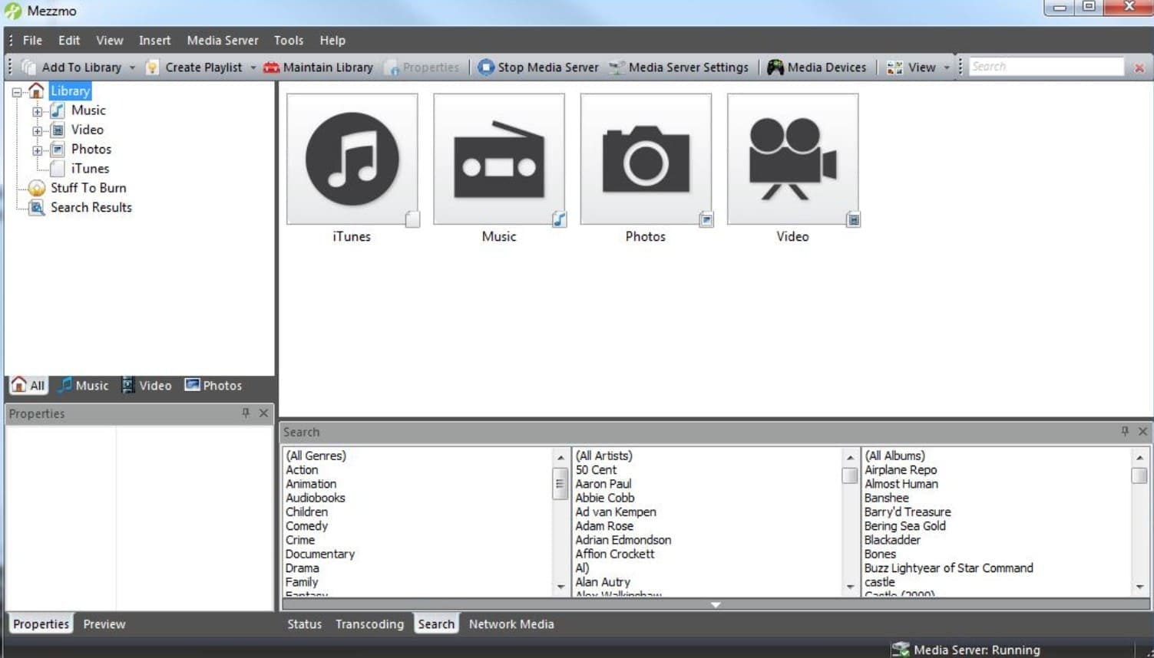This screenshot has height=658, width=1154.
Task: Click the Video film icon in tree
Action: tap(58, 130)
